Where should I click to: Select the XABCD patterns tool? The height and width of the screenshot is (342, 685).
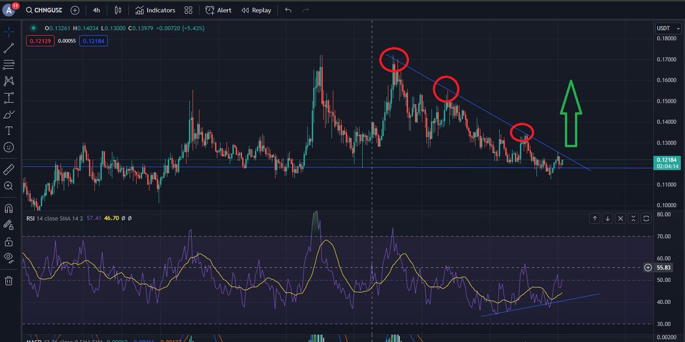(9, 81)
